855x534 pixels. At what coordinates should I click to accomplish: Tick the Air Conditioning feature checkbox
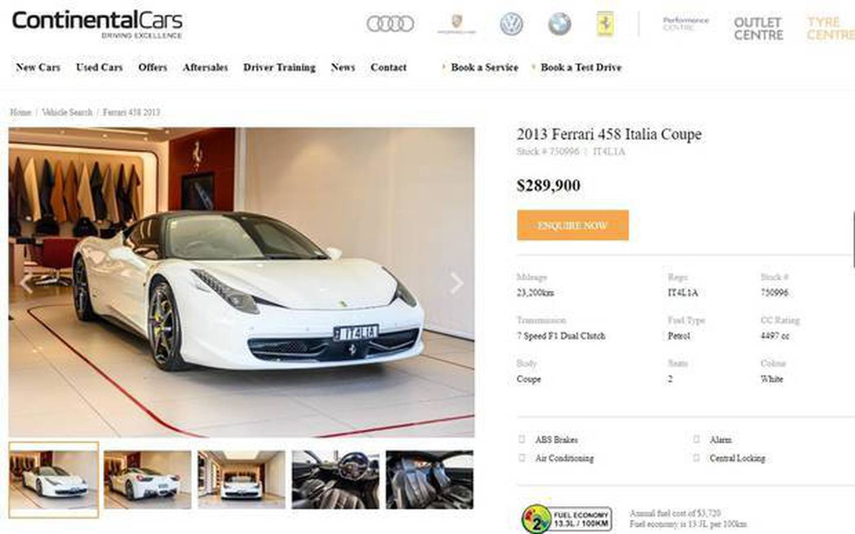coord(522,458)
